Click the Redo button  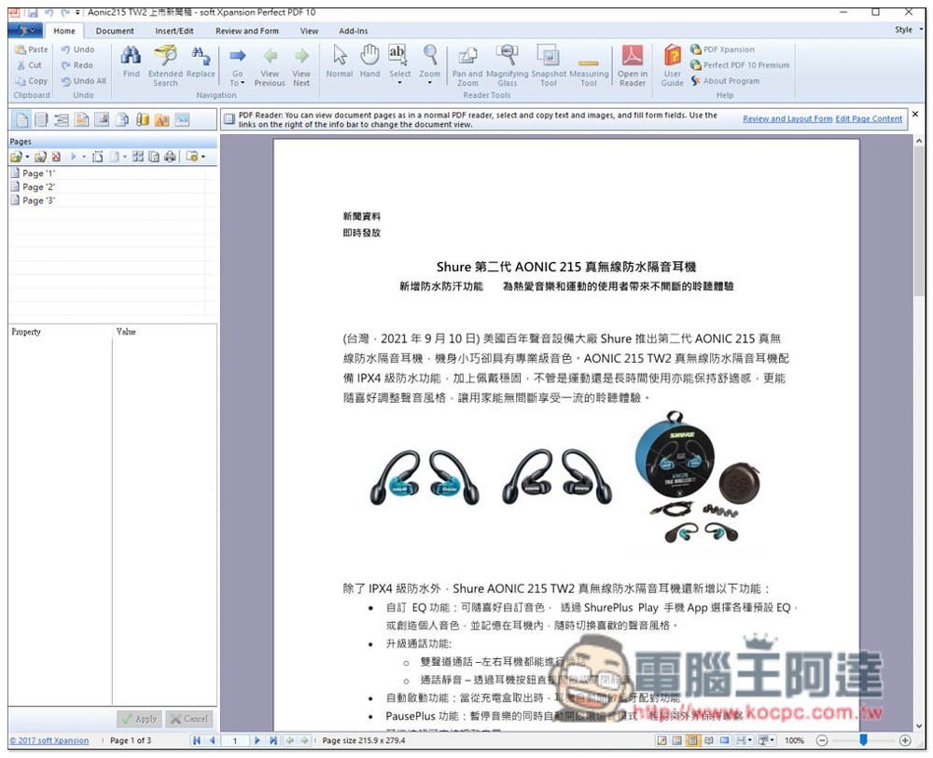77,65
